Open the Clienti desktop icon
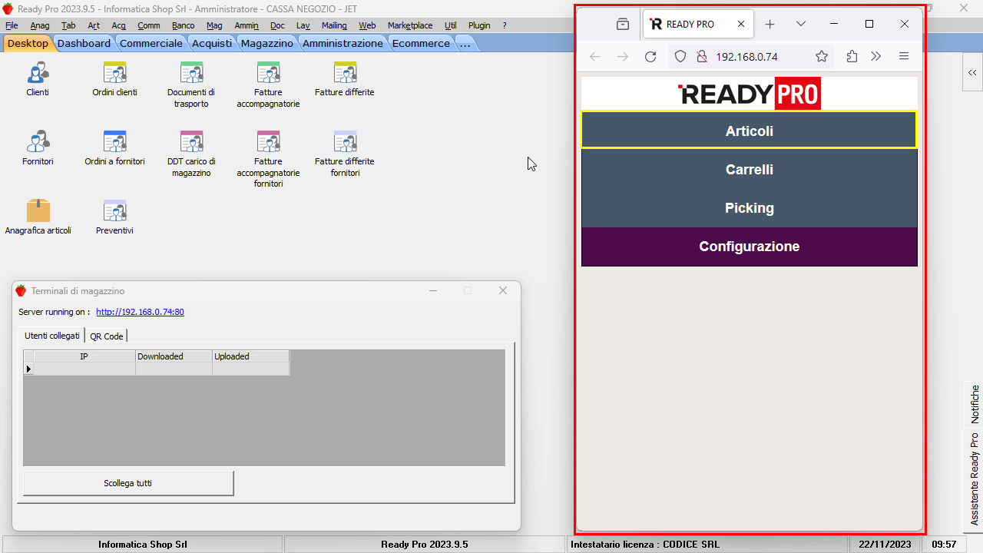This screenshot has width=983, height=553. pos(38,73)
